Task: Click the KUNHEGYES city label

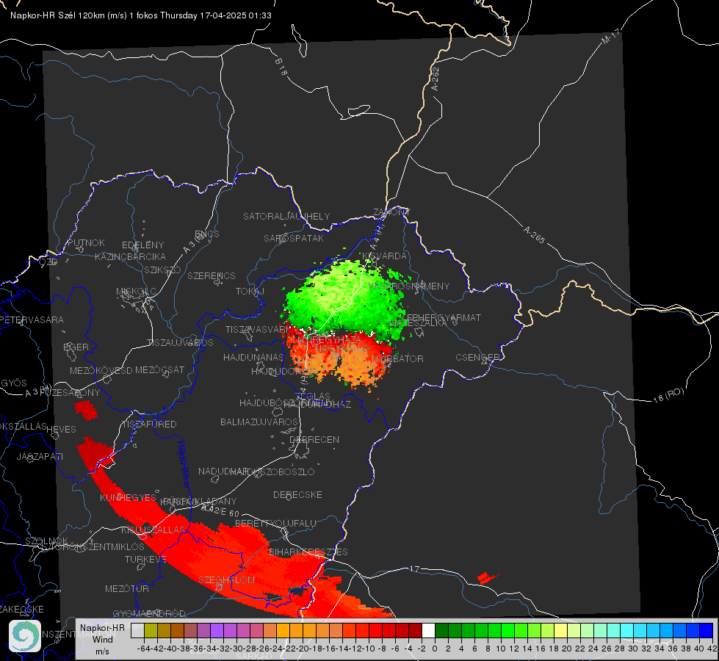Action: click(128, 497)
